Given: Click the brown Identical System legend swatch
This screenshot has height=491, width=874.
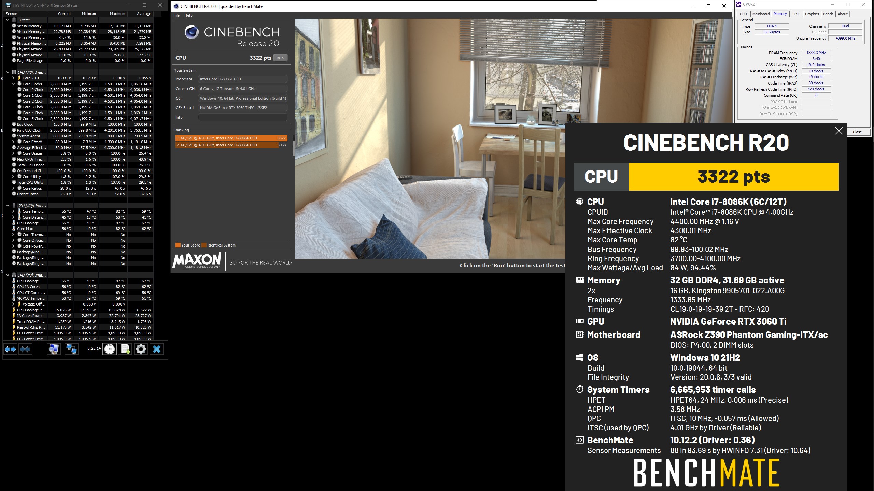Looking at the screenshot, I should click(x=204, y=245).
